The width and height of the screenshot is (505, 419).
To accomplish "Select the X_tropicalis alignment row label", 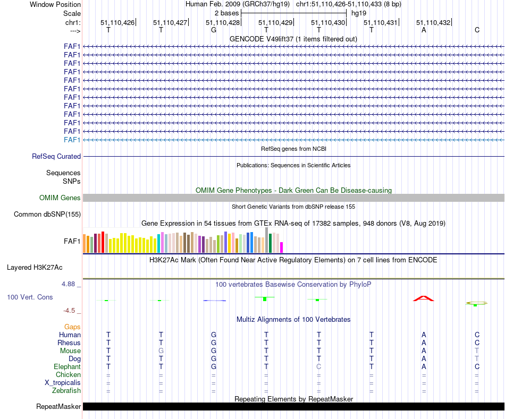I will (x=63, y=383).
